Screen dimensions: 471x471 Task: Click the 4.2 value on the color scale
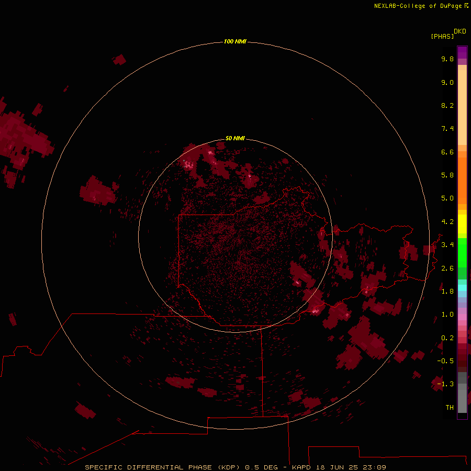coord(447,222)
